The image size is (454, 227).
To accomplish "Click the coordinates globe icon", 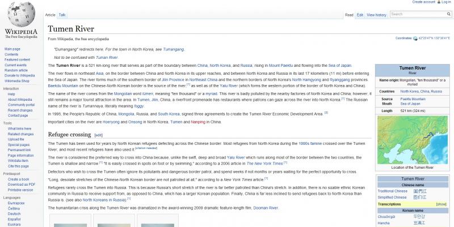I will point(415,38).
